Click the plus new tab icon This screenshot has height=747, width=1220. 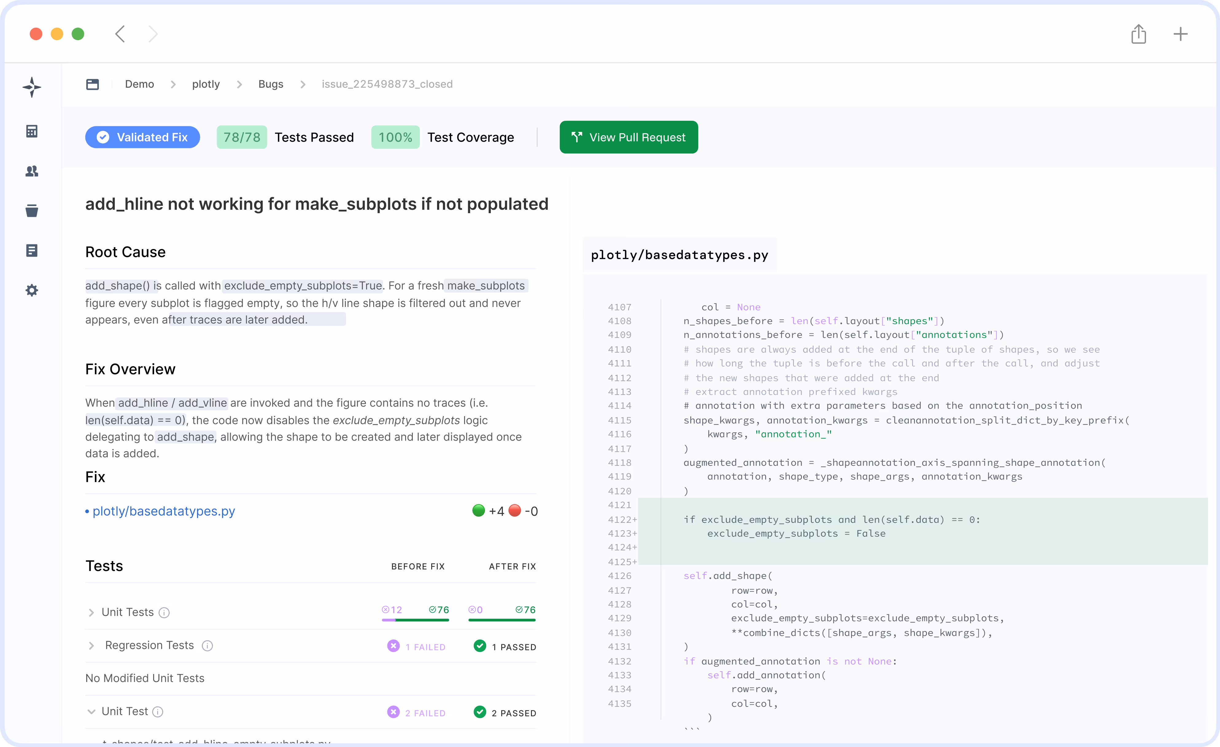coord(1180,34)
